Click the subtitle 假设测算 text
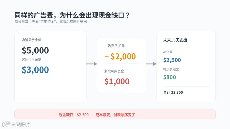This screenshot has width=230, height=129. coord(51,22)
